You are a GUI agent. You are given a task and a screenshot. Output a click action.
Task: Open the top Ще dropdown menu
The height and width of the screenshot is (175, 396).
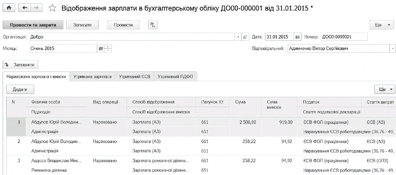[381, 25]
